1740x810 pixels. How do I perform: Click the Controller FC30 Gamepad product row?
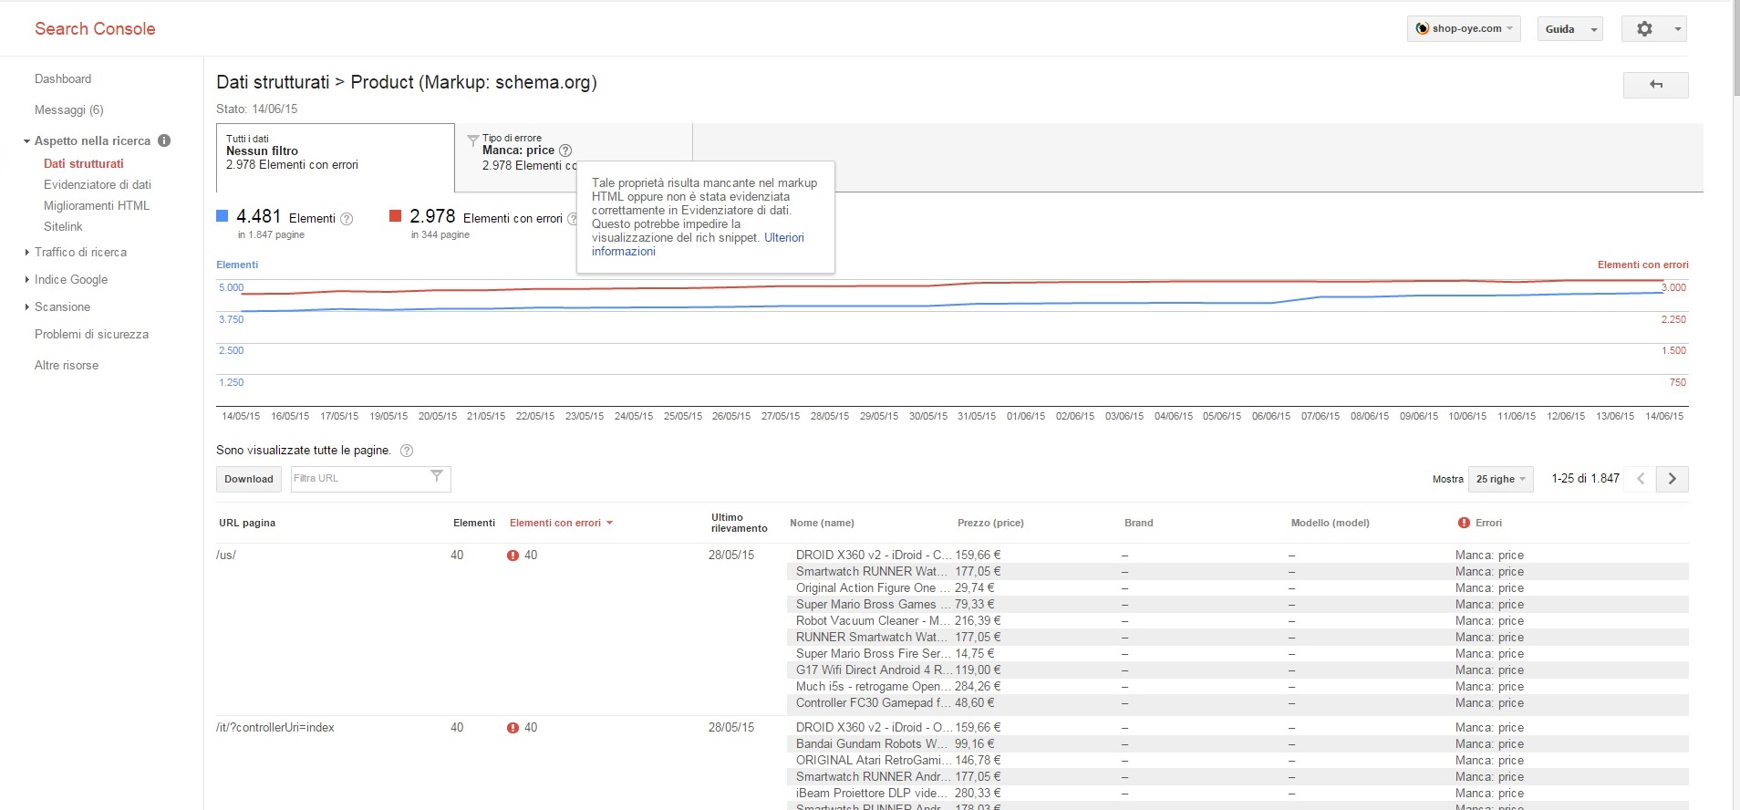click(1238, 703)
